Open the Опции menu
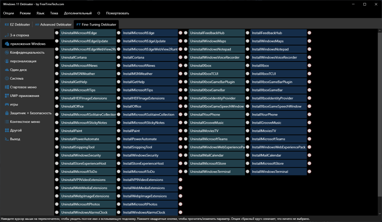Image resolution: width=382 pixels, height=222 pixels. click(x=9, y=13)
